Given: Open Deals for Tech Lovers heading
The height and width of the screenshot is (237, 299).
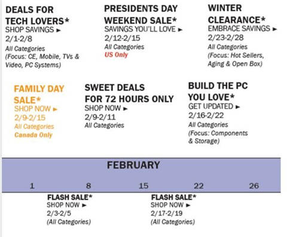Looking at the screenshot, I should click(37, 16).
